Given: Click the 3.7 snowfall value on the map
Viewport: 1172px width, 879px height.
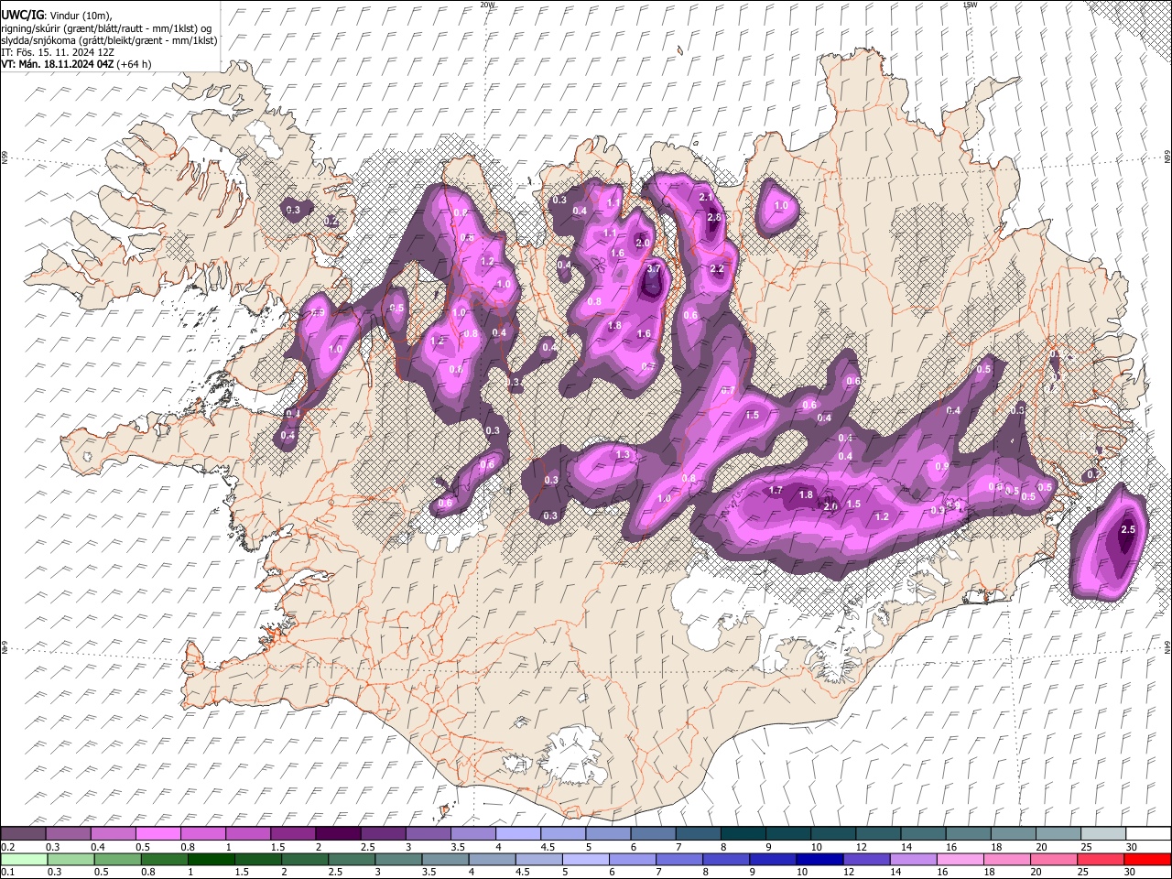Looking at the screenshot, I should [654, 269].
